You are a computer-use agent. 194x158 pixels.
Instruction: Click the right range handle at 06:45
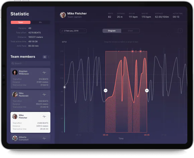click(x=147, y=91)
